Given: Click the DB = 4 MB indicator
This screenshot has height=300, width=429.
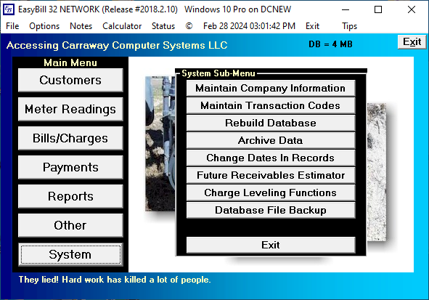Looking at the screenshot, I should coord(330,44).
